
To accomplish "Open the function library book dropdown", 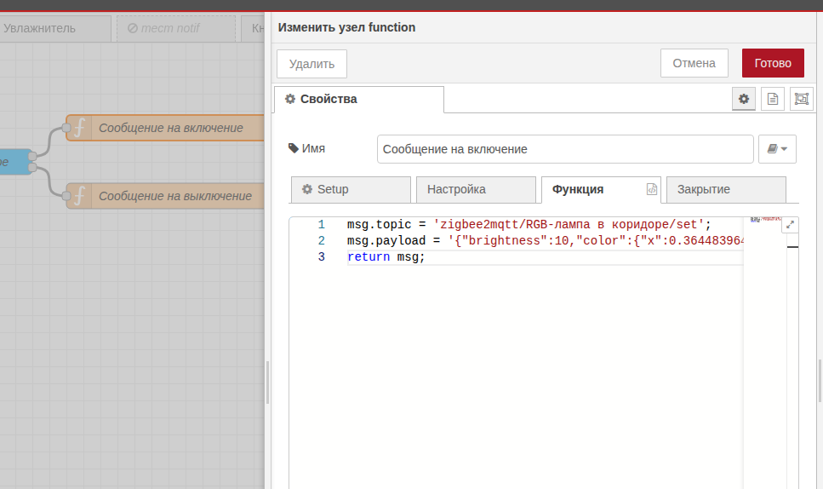I will click(x=777, y=149).
